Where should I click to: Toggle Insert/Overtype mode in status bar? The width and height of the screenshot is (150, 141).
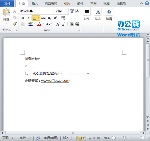click(x=66, y=138)
